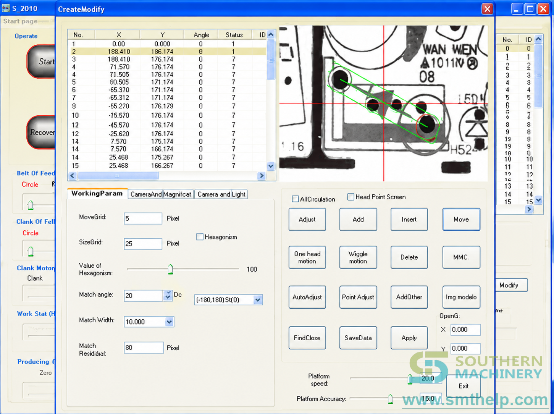Tick the Head Point Screen checkbox

coord(350,197)
